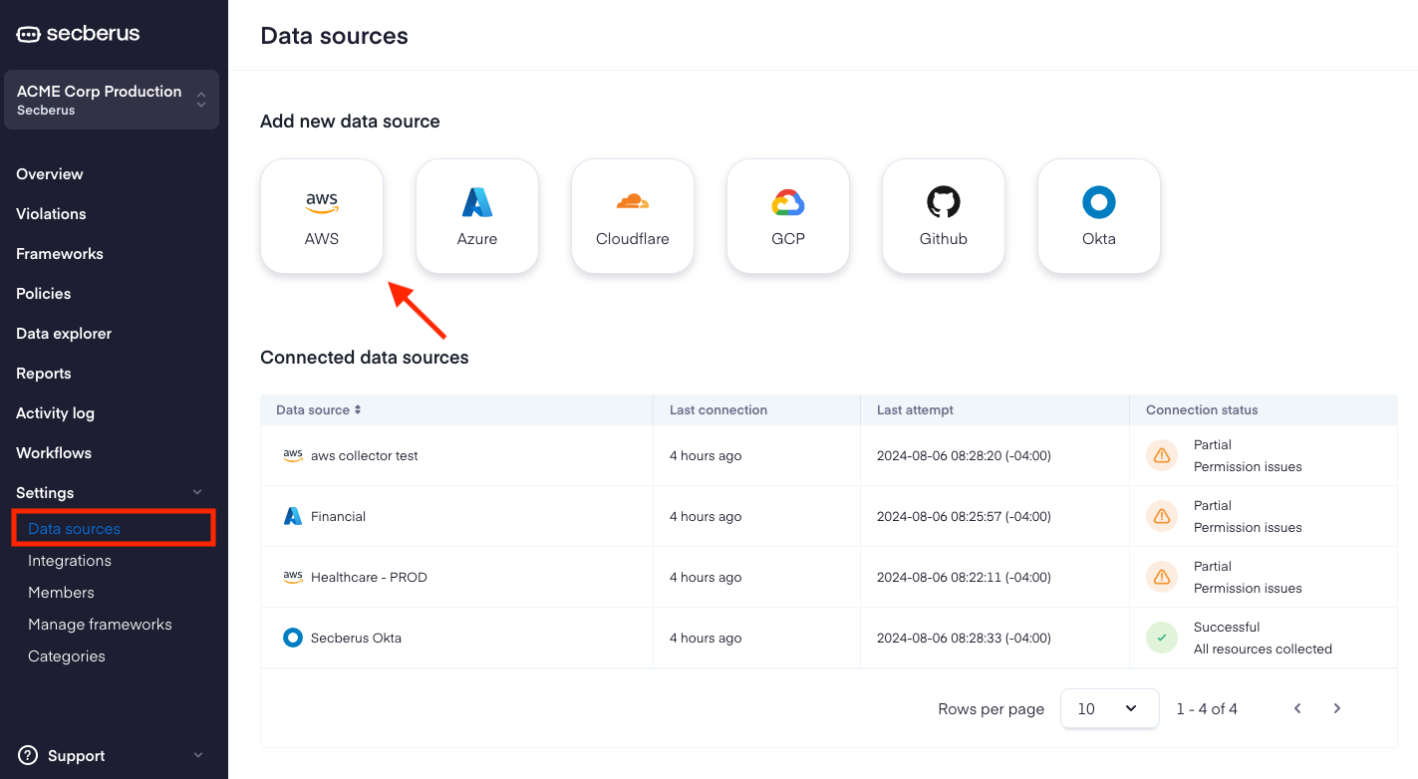Screen dimensions: 1418x779
Task: Open Data explorer
Action: point(64,333)
